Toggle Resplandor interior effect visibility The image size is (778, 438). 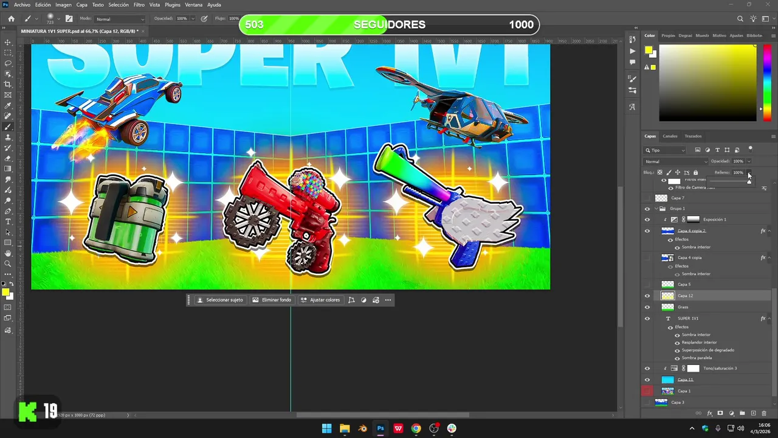point(677,342)
